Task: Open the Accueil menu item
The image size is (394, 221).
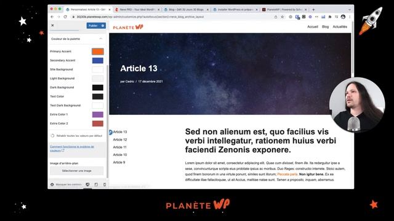Action: [313, 26]
